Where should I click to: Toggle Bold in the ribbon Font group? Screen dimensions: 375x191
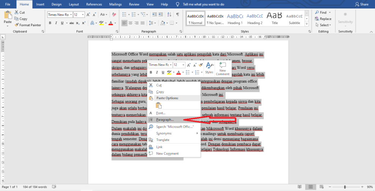click(50, 23)
